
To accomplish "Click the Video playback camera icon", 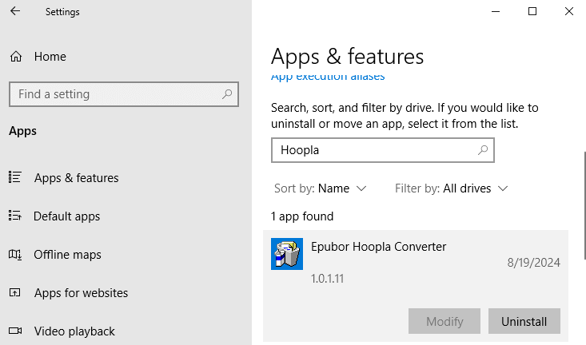I will [x=15, y=331].
